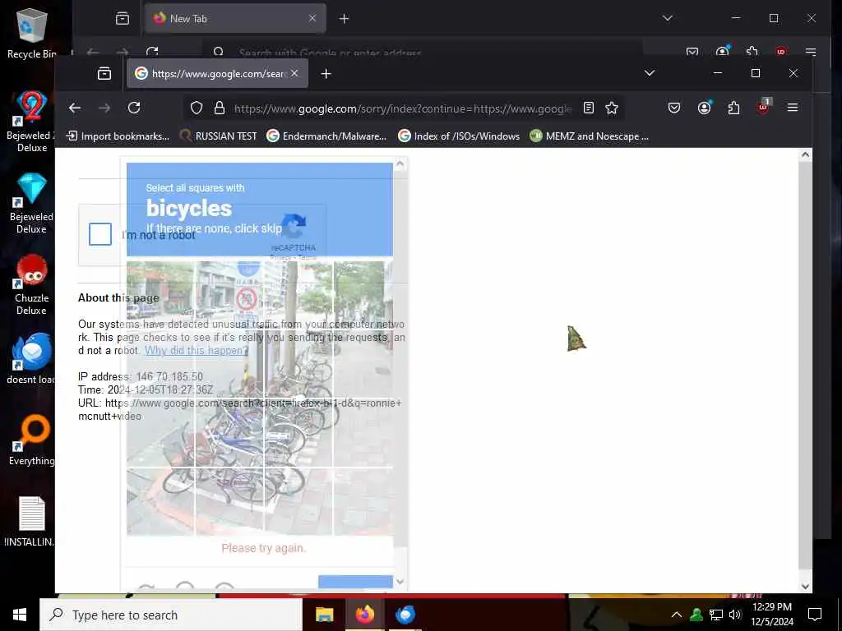The image size is (842, 631).
Task: Open Save to Pocket in front window
Action: [674, 108]
